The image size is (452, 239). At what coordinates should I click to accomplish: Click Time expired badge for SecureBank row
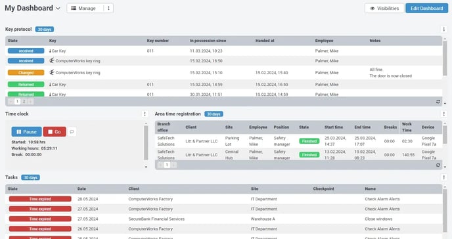pyautogui.click(x=40, y=219)
